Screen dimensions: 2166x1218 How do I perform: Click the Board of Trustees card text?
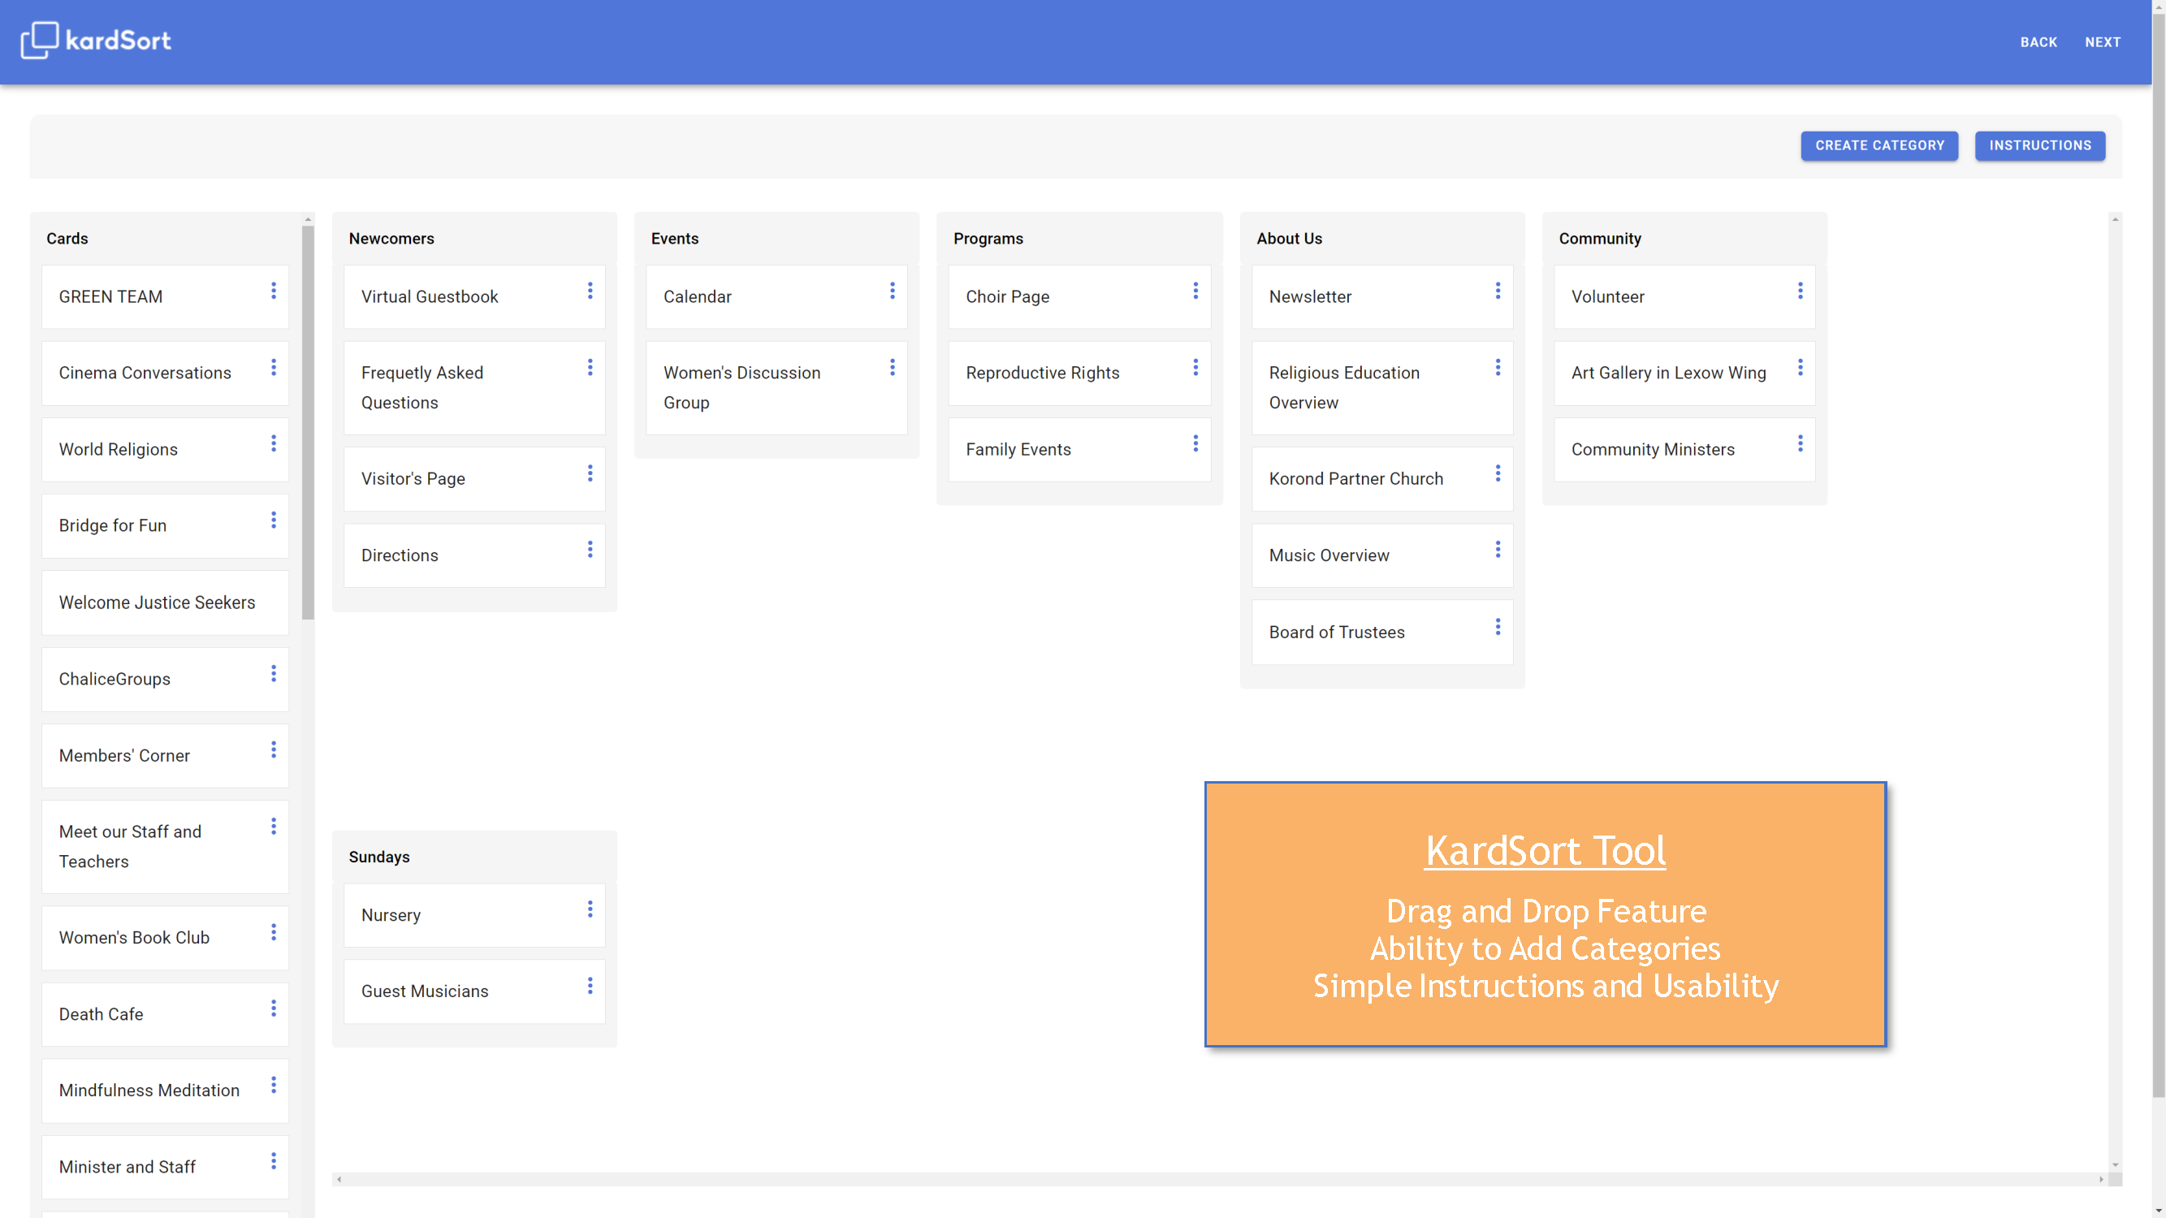click(x=1336, y=633)
